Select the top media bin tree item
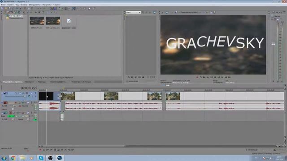Screen dimensions: 287x161 [x=16, y=16]
